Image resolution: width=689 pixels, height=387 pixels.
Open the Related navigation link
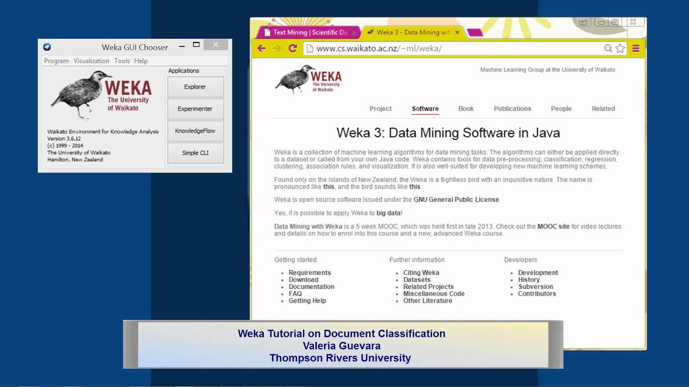(603, 109)
